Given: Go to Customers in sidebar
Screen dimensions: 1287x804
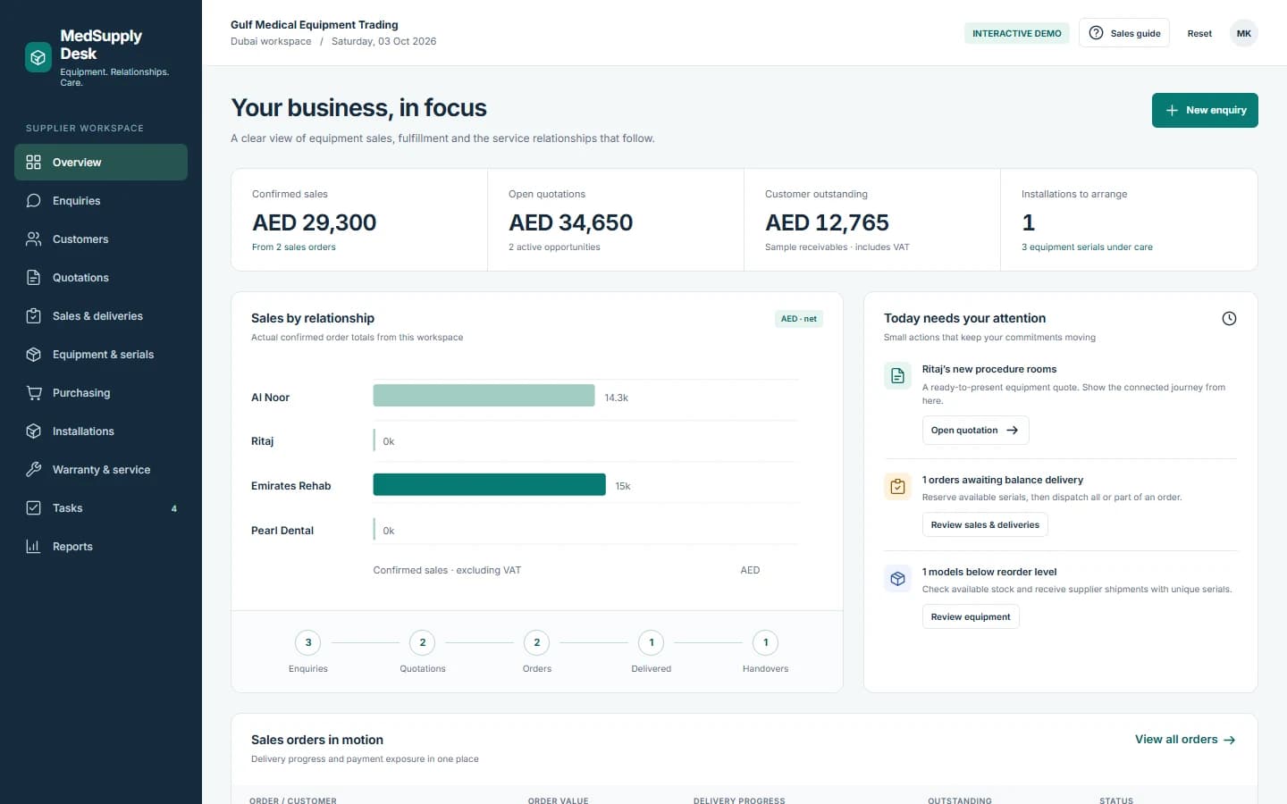Looking at the screenshot, I should pos(101,239).
